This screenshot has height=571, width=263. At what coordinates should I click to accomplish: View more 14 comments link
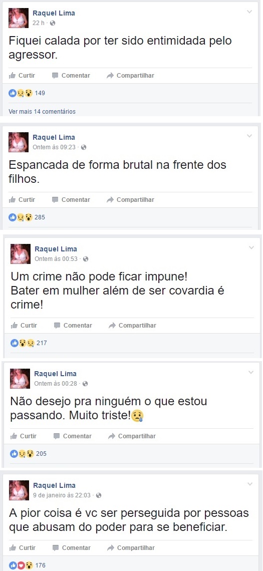(42, 111)
